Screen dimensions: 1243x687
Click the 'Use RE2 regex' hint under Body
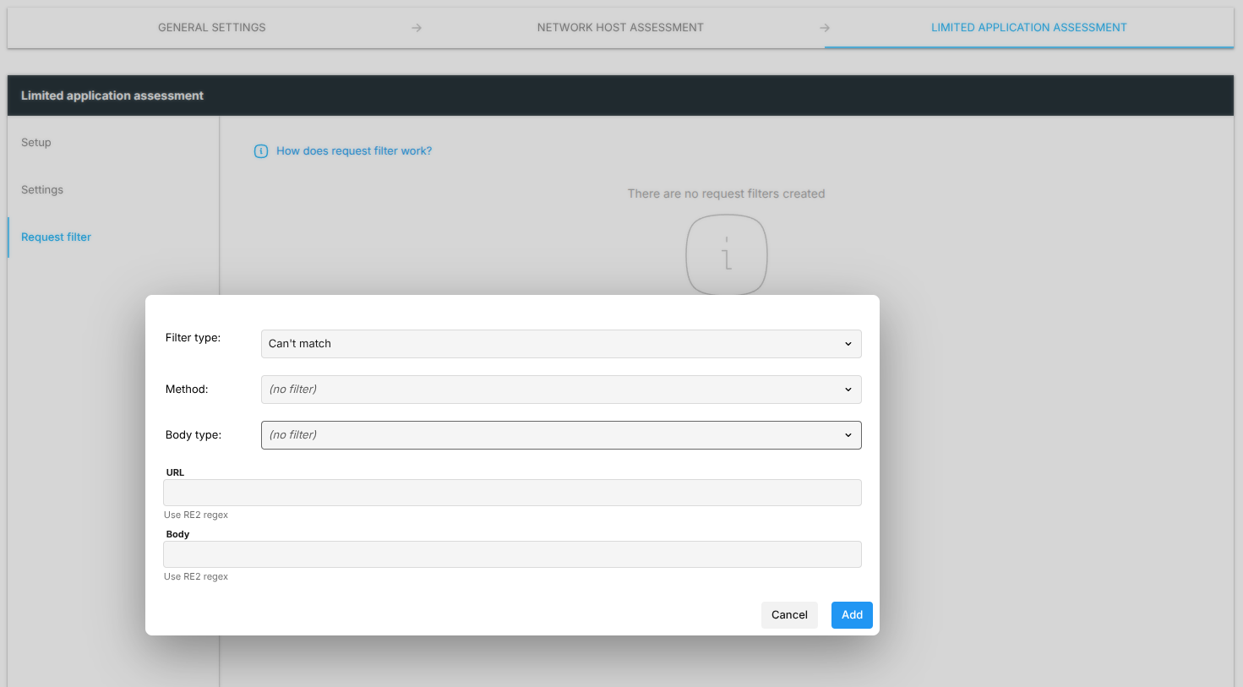click(196, 576)
